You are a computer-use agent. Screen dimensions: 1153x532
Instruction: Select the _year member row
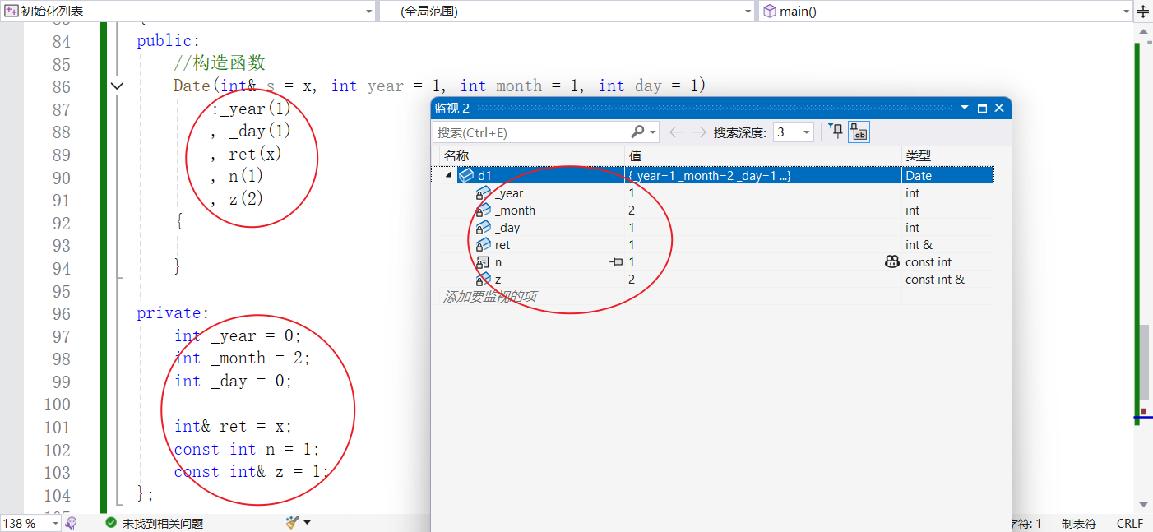pos(712,193)
